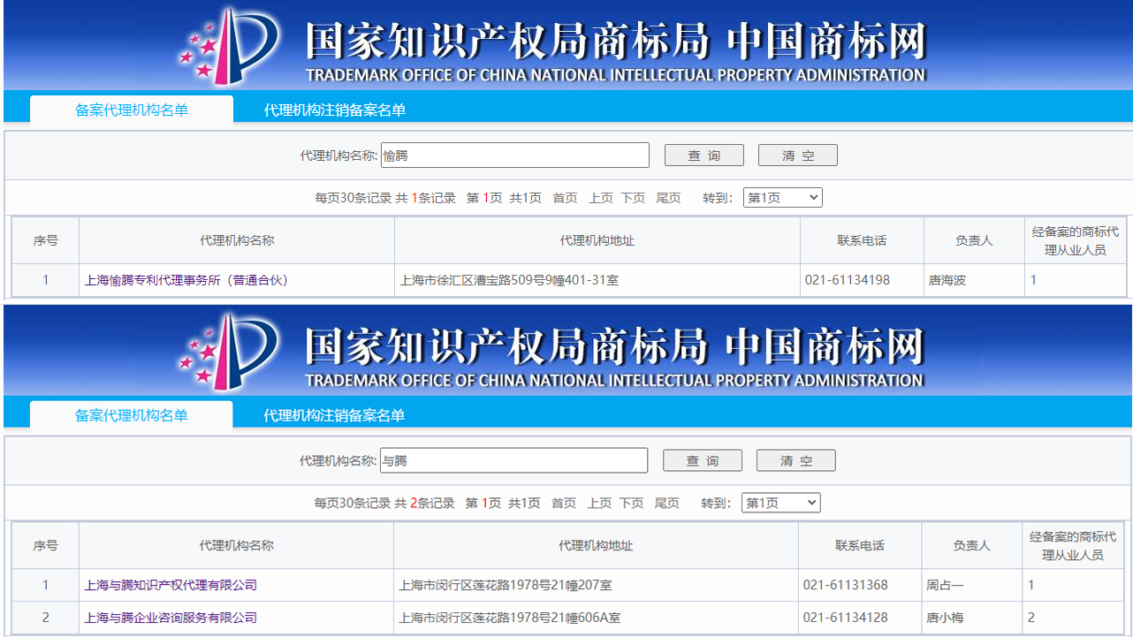Click 负责人 column header in the bottom table
The width and height of the screenshot is (1133, 637).
pos(971,546)
